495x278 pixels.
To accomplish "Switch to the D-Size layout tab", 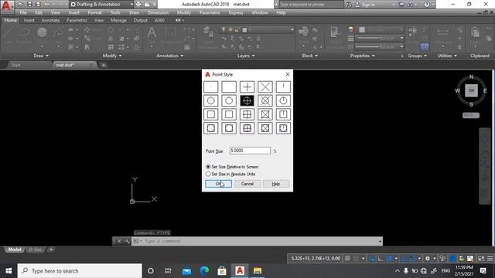I will point(35,249).
